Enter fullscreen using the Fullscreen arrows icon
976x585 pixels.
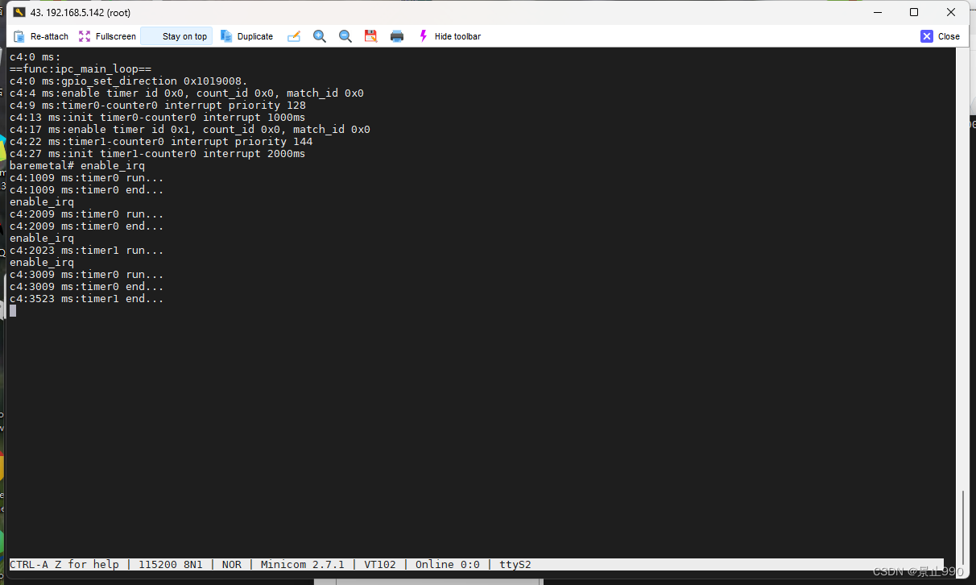click(84, 36)
